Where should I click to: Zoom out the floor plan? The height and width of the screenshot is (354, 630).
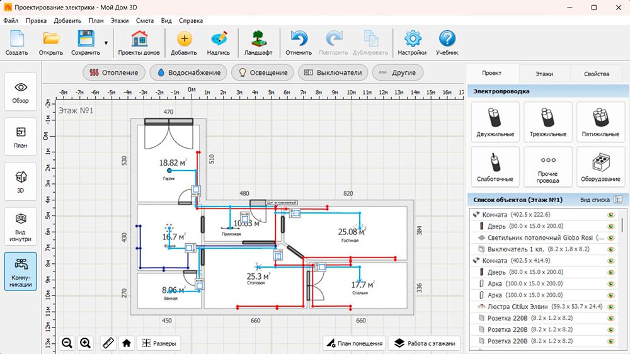(x=67, y=343)
